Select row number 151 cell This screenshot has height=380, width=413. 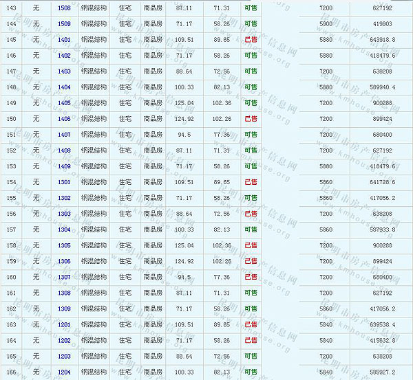point(10,134)
